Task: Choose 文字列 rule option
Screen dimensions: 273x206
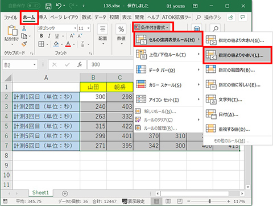Action: (x=238, y=100)
